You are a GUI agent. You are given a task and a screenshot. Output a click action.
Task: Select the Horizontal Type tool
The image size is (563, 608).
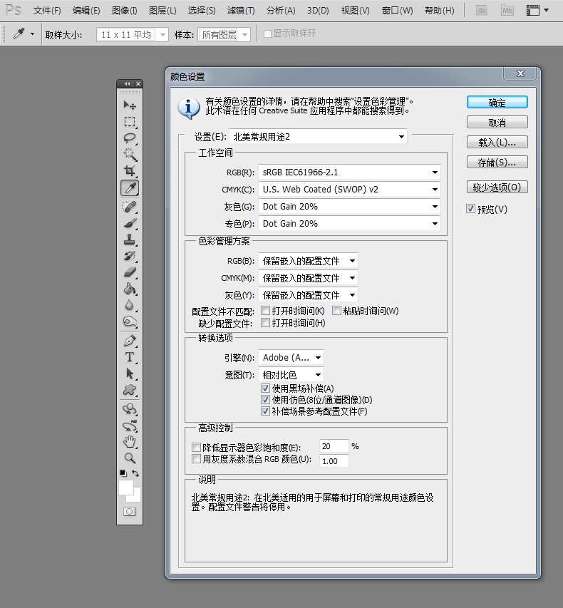[130, 356]
